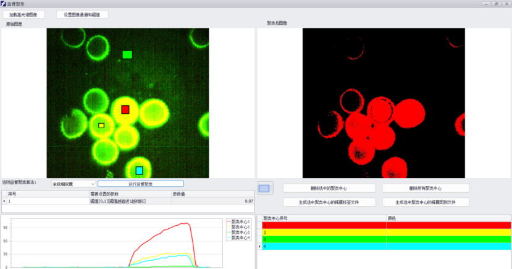Click the small yellow cluster marker square
The width and height of the screenshot is (512, 269).
[101, 126]
